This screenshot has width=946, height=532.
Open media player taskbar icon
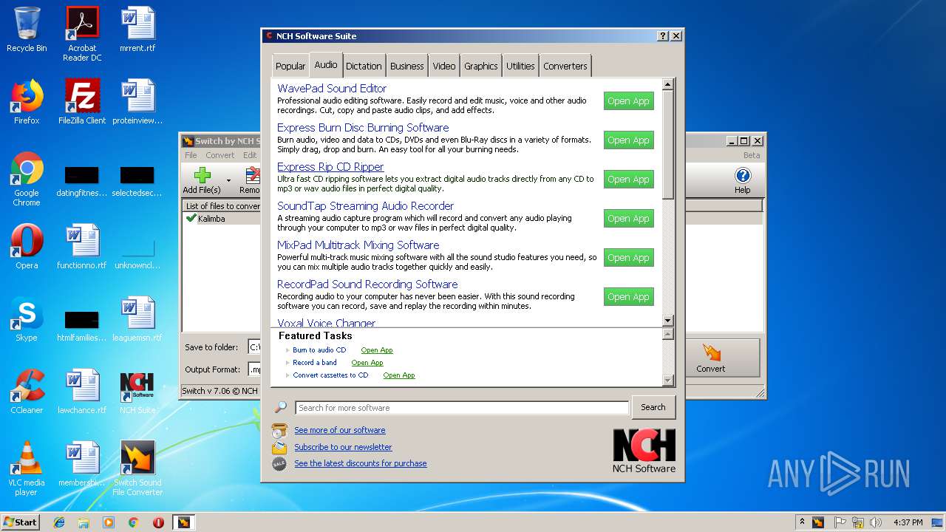[x=109, y=522]
